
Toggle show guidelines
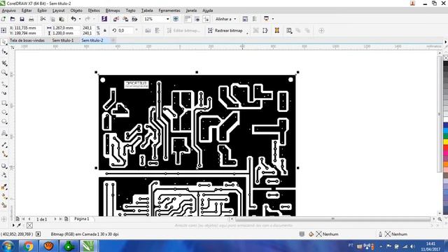coord(206,19)
